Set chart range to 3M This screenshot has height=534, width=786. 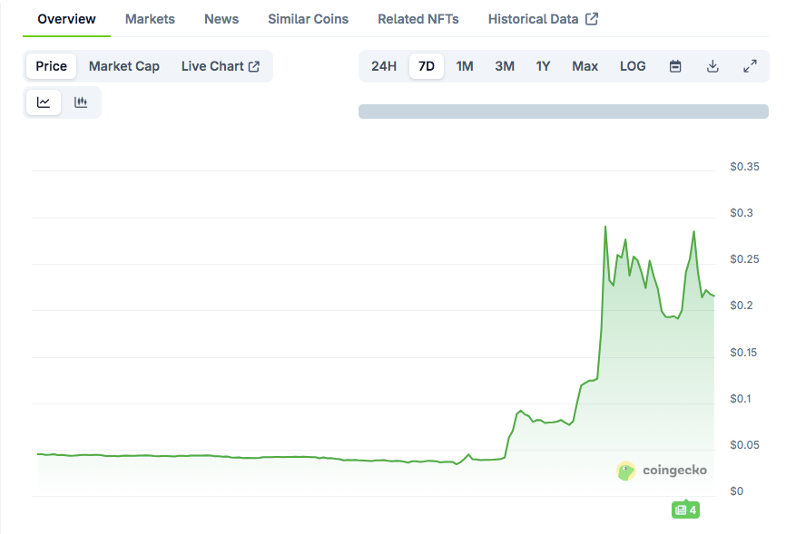505,66
